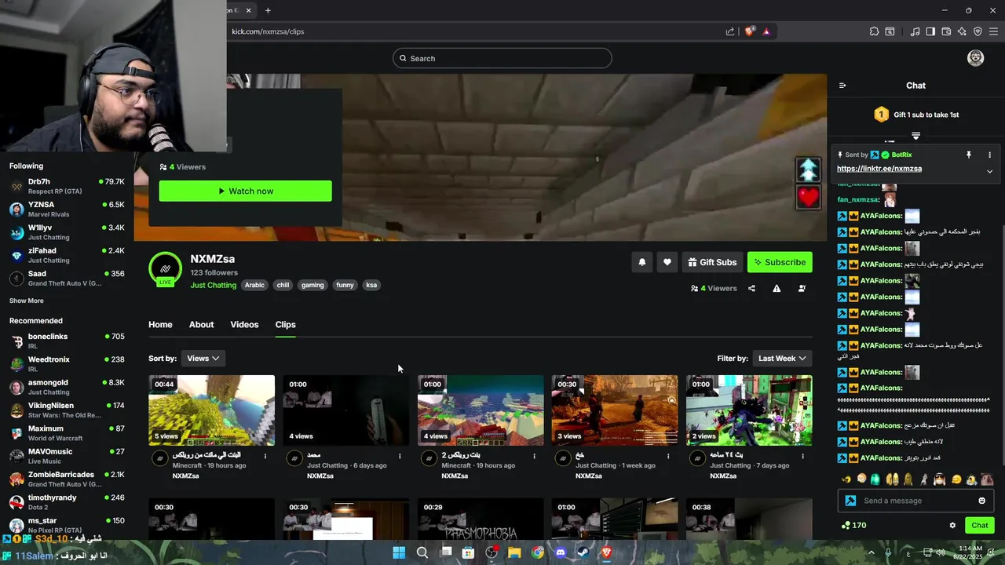Click the report warning triangle icon
The image size is (1005, 565).
click(x=777, y=288)
